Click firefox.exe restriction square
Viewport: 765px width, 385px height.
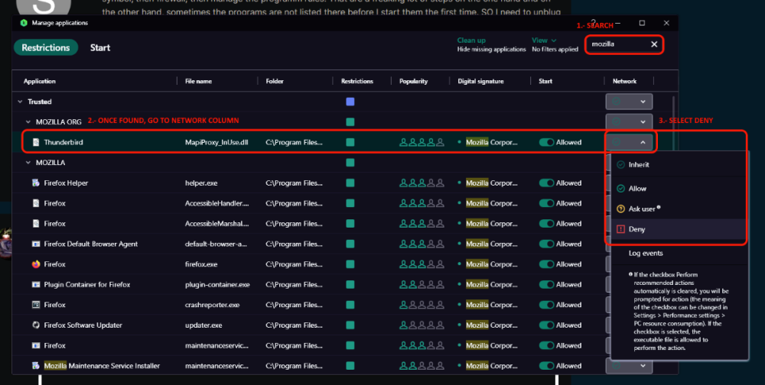[350, 264]
